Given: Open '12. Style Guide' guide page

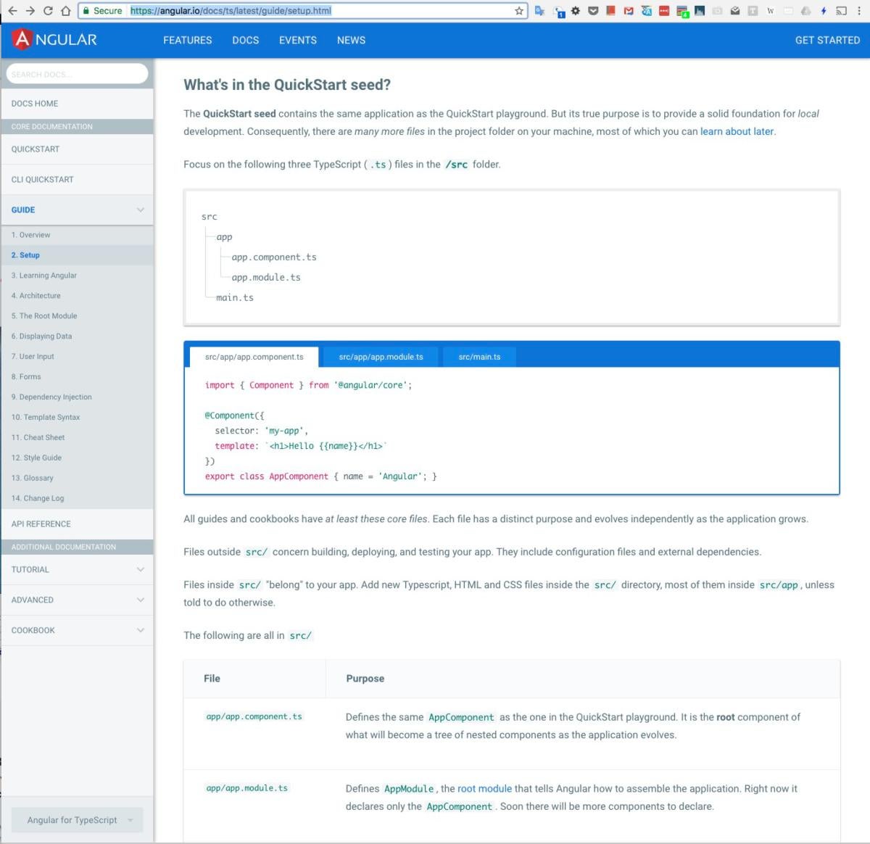Looking at the screenshot, I should (77, 458).
